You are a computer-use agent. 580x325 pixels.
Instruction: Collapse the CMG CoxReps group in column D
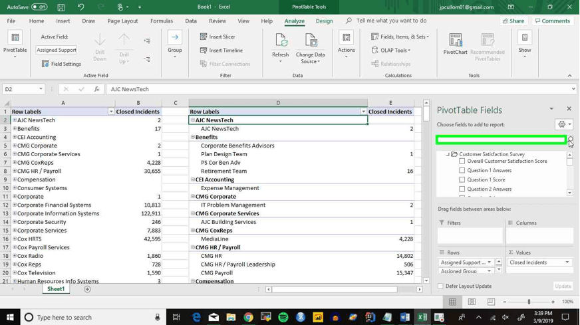point(193,230)
